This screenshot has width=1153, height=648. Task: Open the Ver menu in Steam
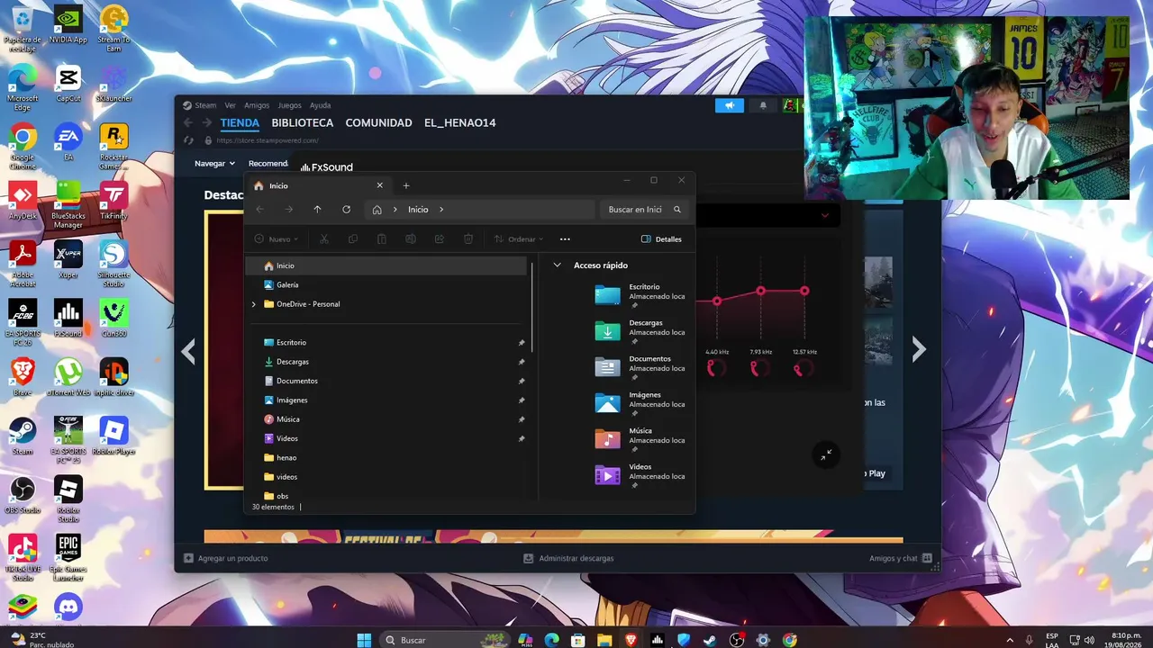pyautogui.click(x=231, y=105)
